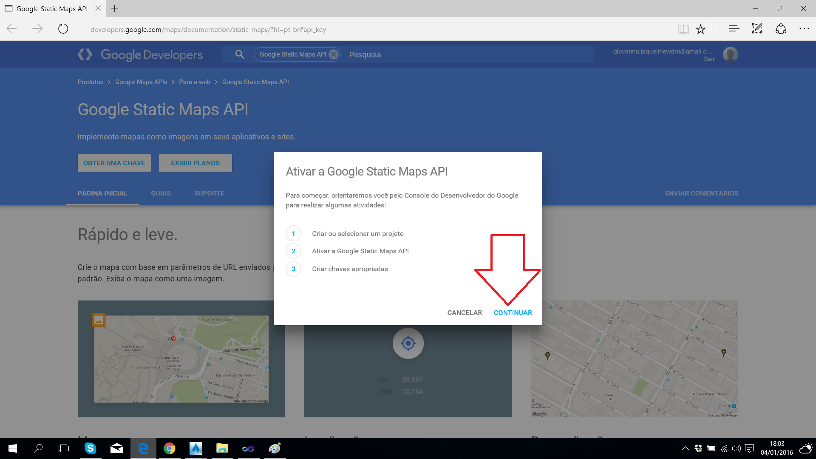The height and width of the screenshot is (459, 816).
Task: Open Mail app from taskbar
Action: [x=116, y=448]
